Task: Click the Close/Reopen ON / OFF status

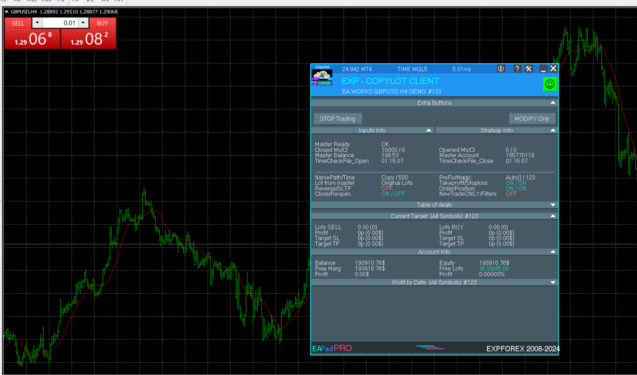Action: [x=393, y=194]
